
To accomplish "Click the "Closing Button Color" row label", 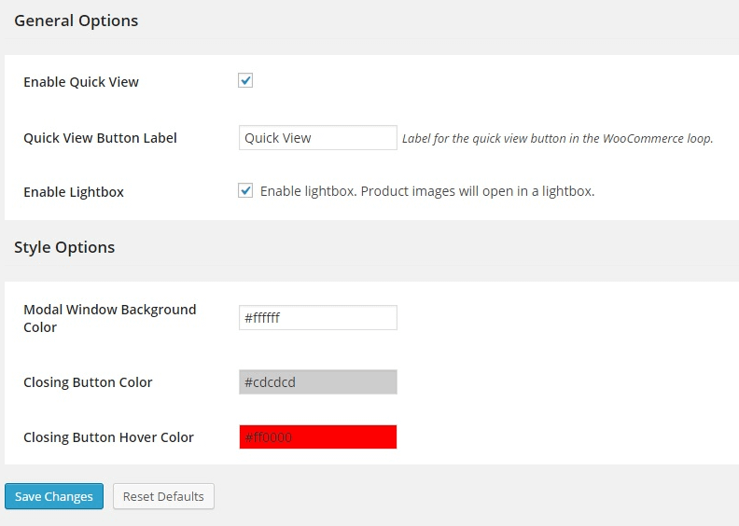I will [x=88, y=382].
